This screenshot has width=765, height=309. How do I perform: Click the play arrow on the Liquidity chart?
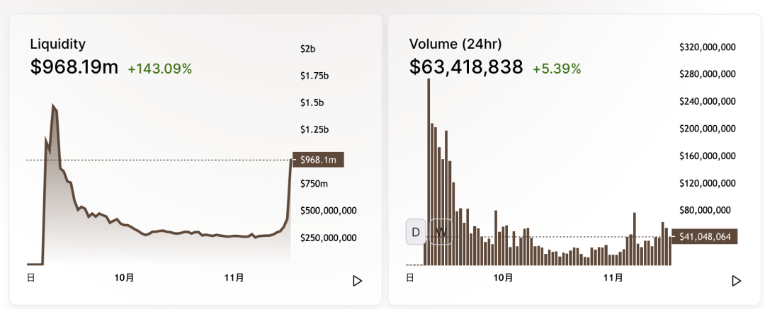pos(357,281)
